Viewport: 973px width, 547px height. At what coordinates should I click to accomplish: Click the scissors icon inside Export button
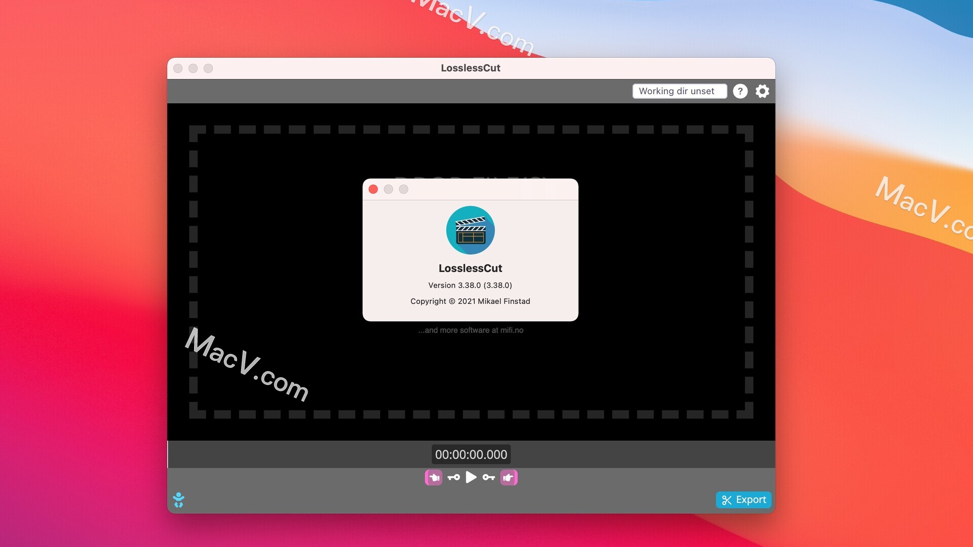click(727, 499)
